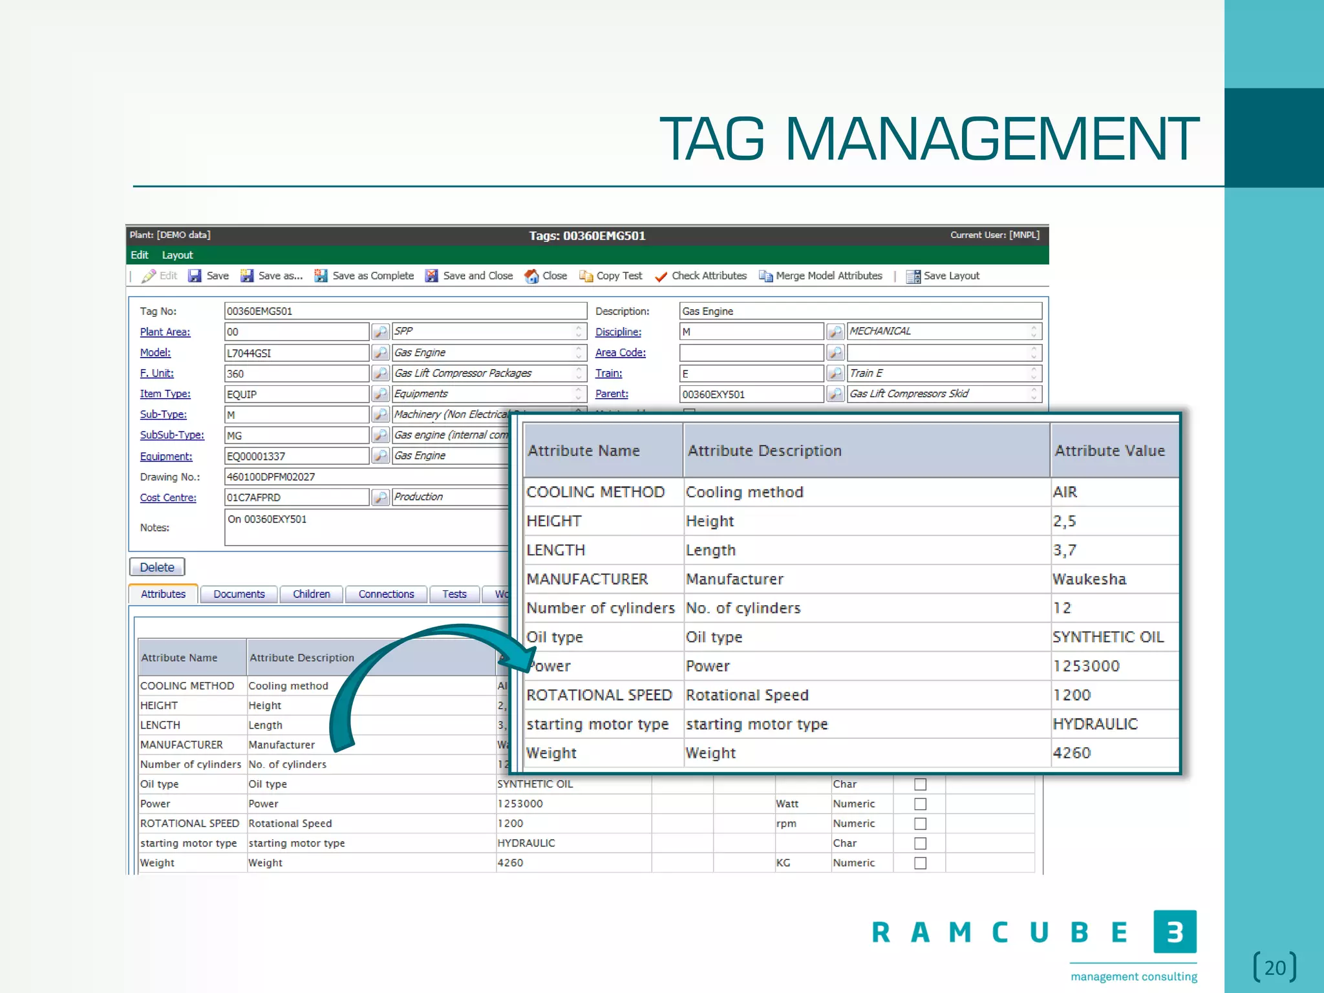
Task: Open lookup search for Plant Area
Action: [381, 332]
